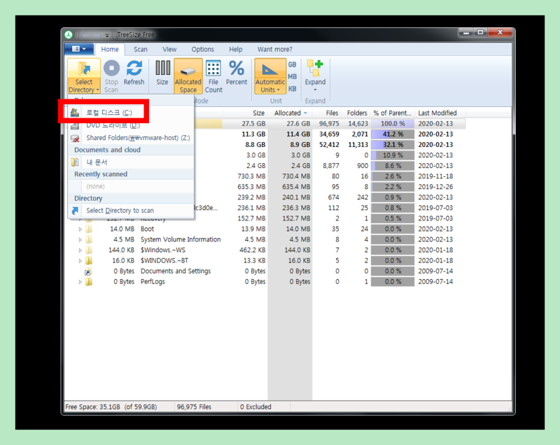560x445 pixels.
Task: Sort by the Size column header
Action: (x=244, y=113)
